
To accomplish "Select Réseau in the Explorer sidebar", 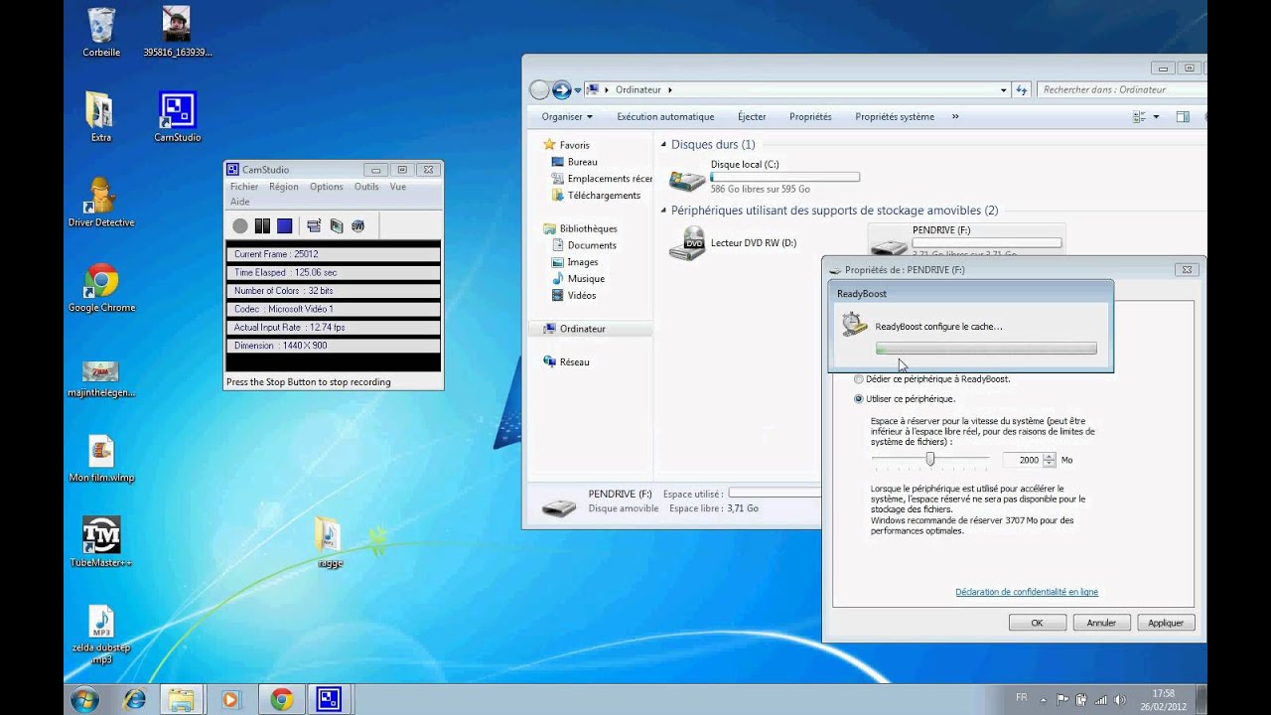I will click(x=567, y=362).
